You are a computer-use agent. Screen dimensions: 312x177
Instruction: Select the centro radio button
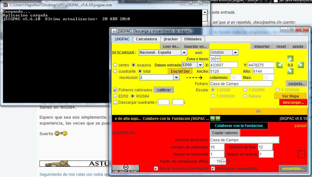click(x=115, y=65)
